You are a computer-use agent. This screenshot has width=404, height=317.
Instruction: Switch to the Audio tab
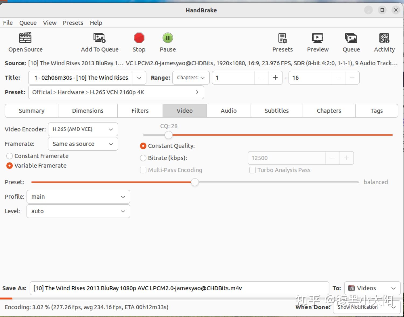tap(228, 111)
